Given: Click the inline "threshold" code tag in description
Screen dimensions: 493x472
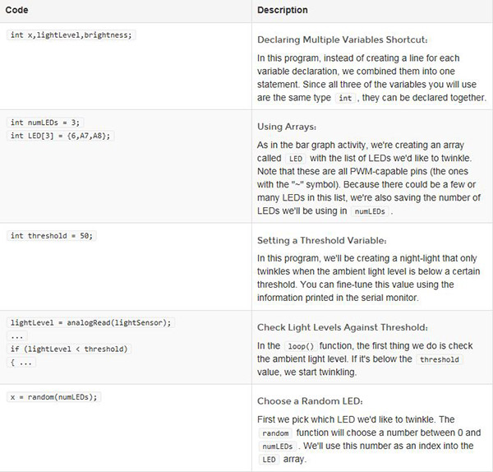Looking at the screenshot, I should pyautogui.click(x=440, y=360).
